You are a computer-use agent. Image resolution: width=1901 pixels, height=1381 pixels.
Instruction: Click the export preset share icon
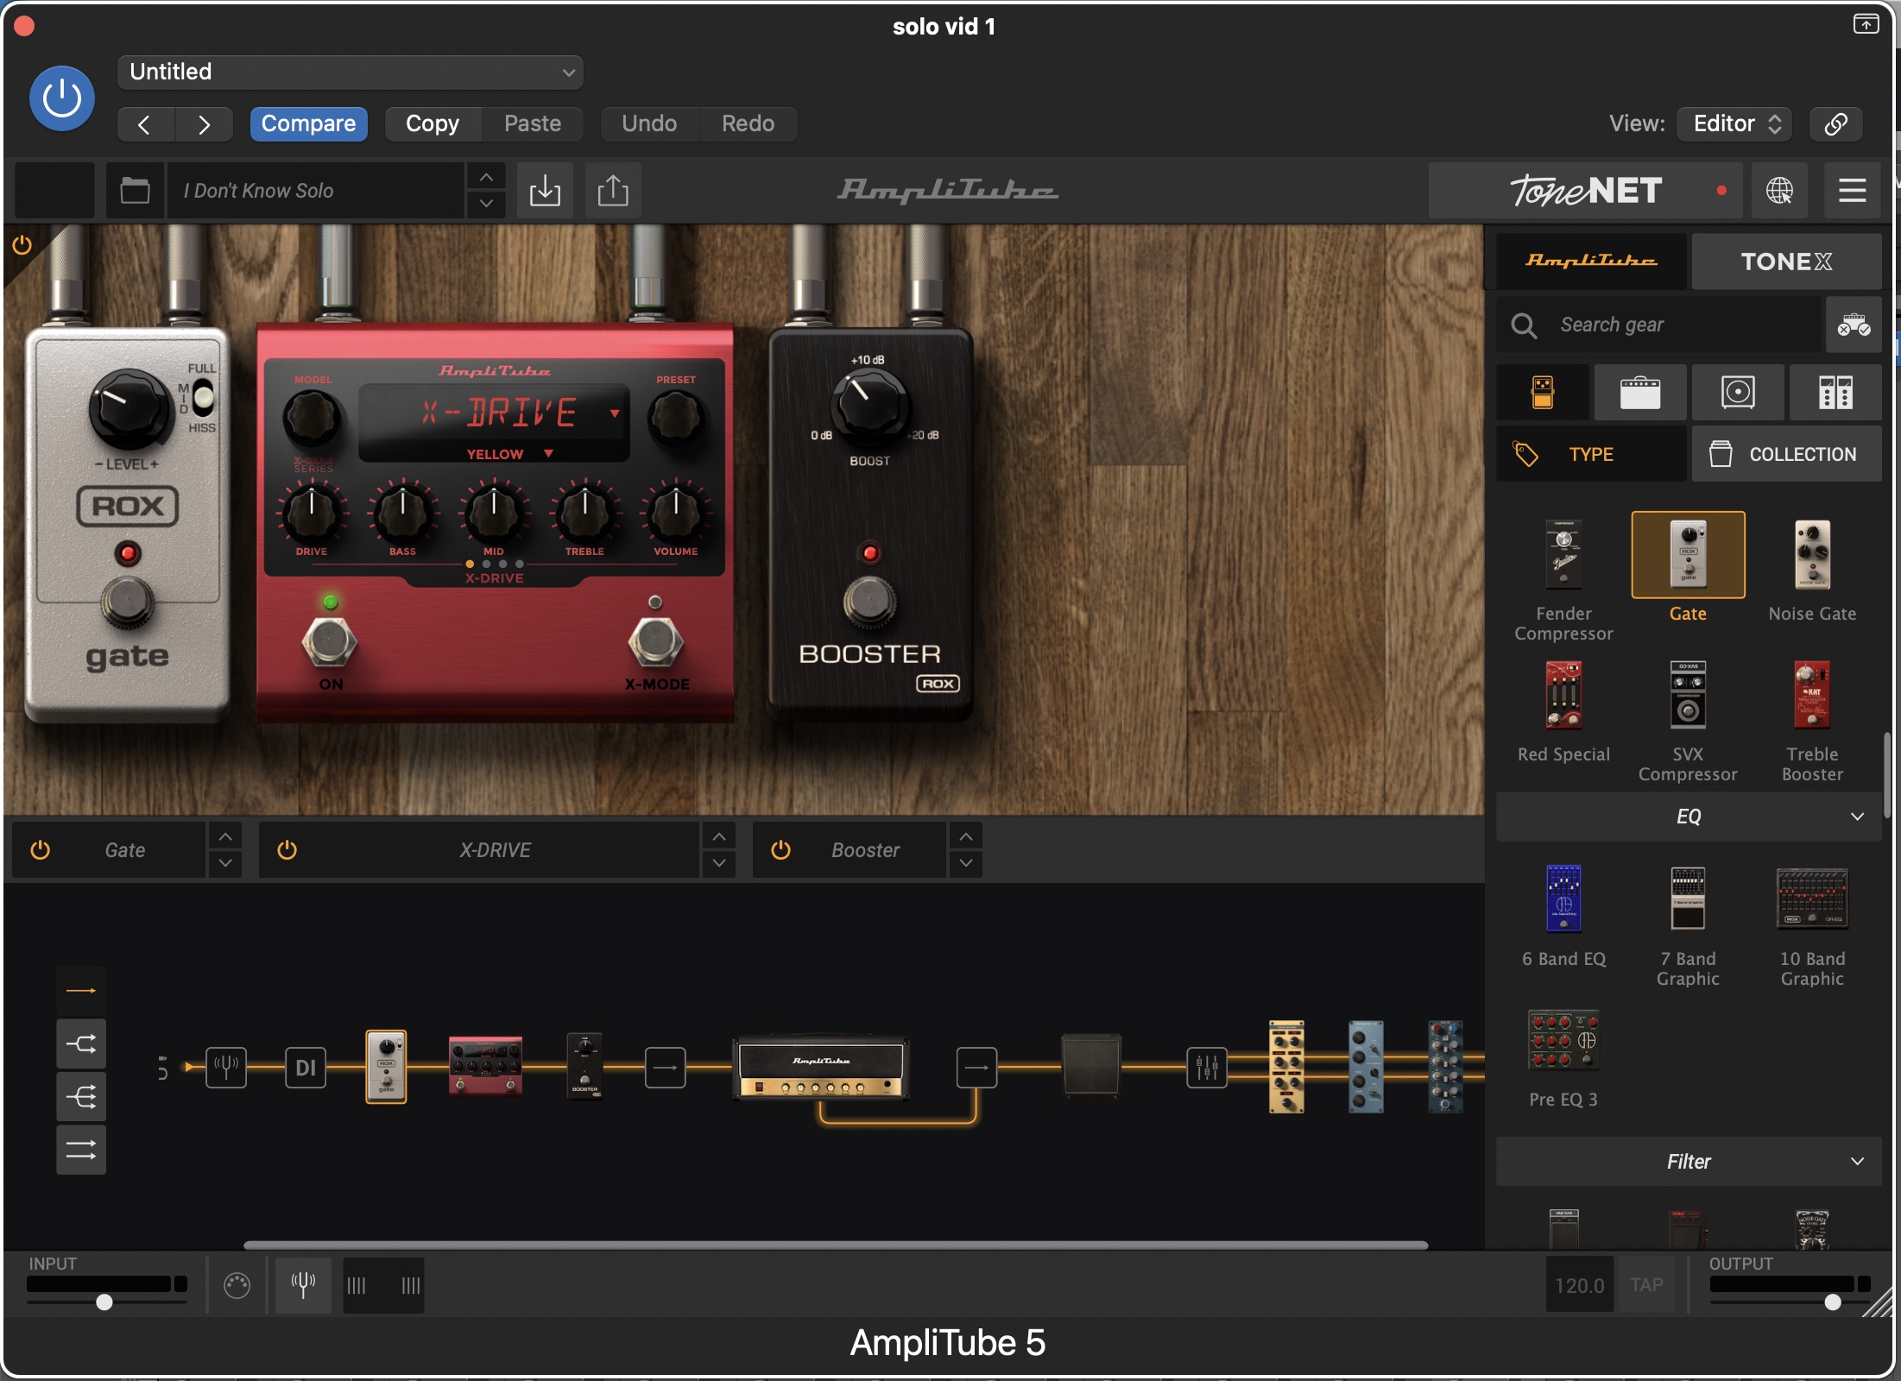[613, 190]
